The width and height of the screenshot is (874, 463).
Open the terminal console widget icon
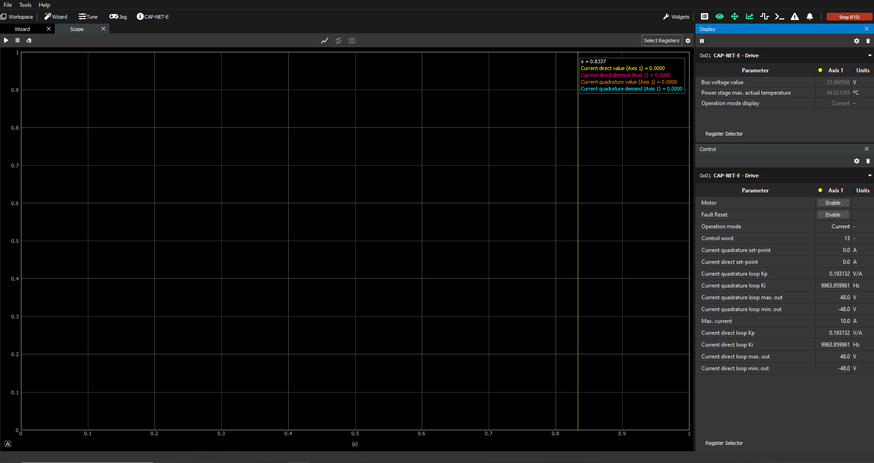tap(779, 17)
